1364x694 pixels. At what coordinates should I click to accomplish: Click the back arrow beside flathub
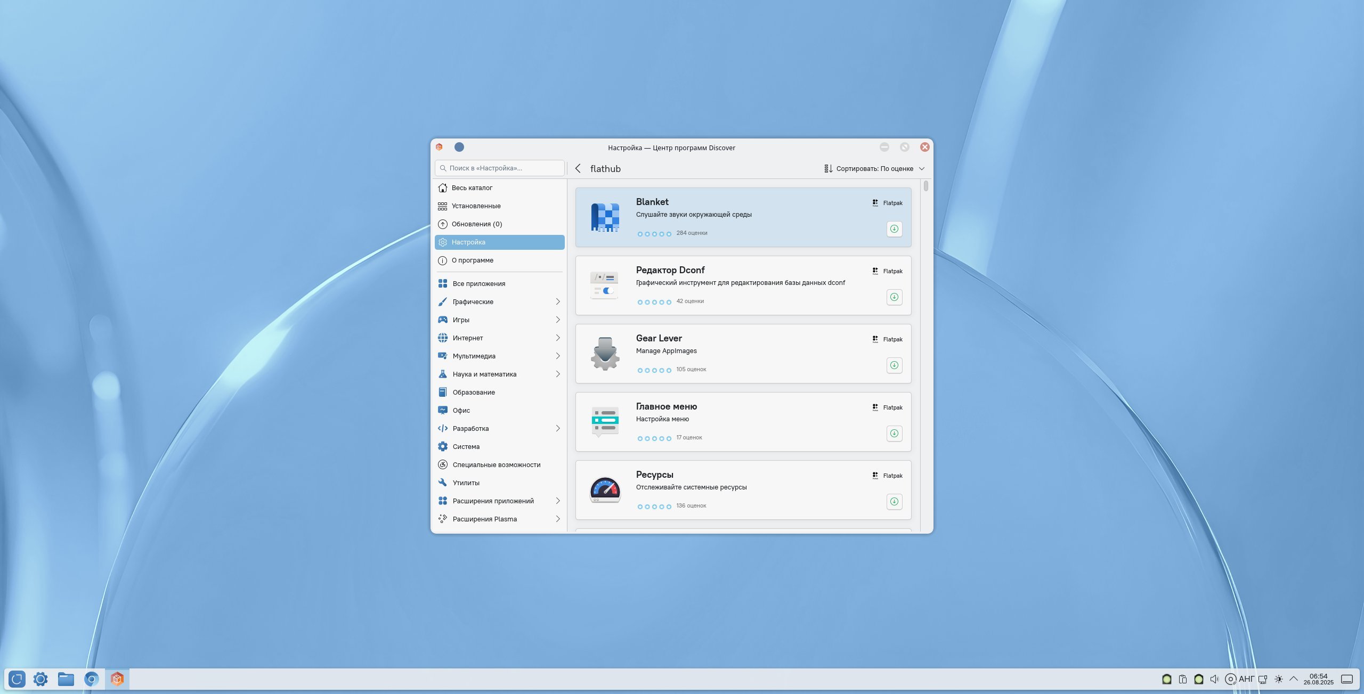[x=578, y=168]
